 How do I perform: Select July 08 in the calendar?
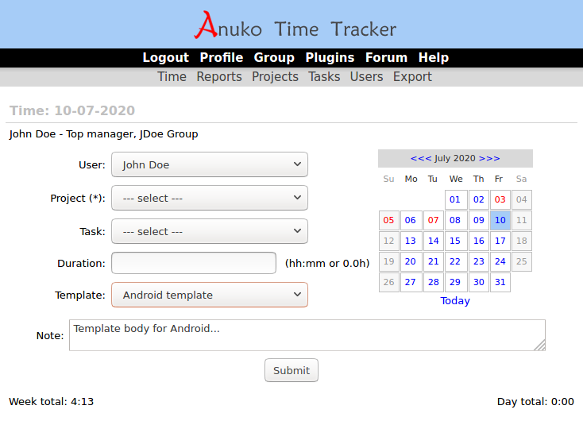point(455,220)
